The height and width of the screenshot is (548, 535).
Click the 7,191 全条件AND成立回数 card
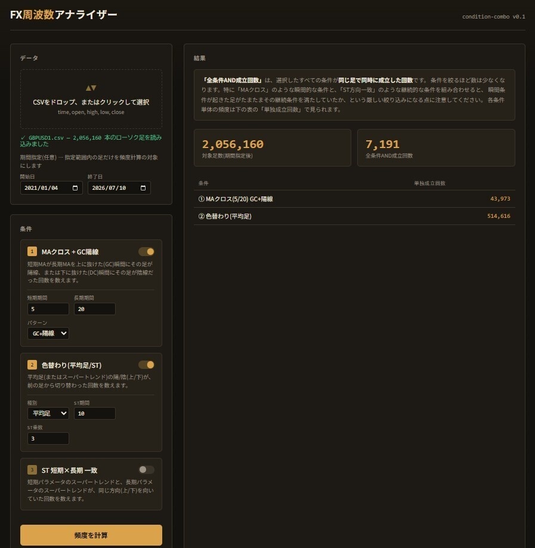[x=436, y=148]
